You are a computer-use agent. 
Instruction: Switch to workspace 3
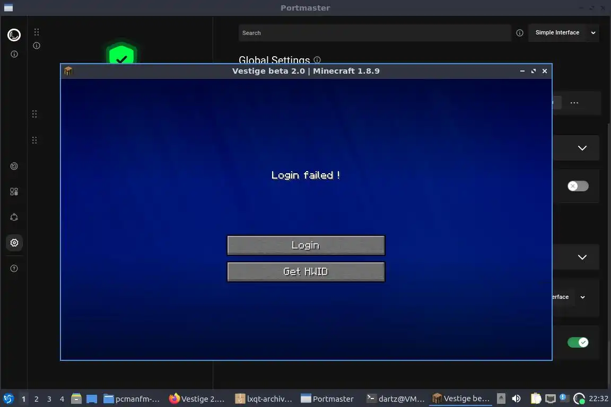[49, 399]
